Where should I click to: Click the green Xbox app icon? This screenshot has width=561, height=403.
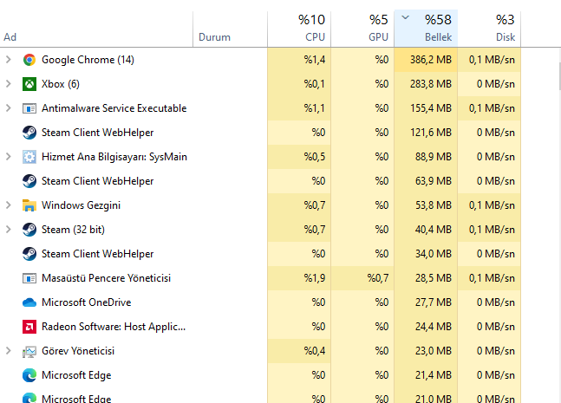coord(29,84)
